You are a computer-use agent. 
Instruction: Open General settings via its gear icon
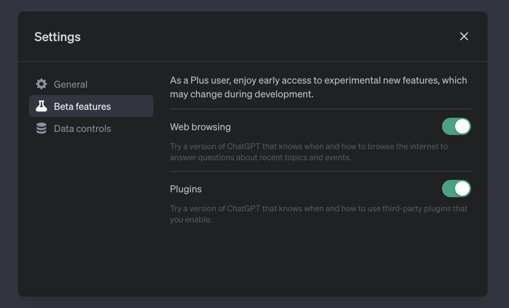coord(42,84)
